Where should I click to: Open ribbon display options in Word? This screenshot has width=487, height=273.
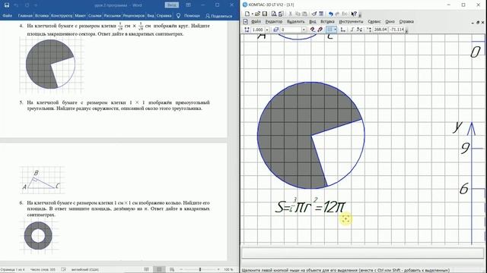coord(188,5)
